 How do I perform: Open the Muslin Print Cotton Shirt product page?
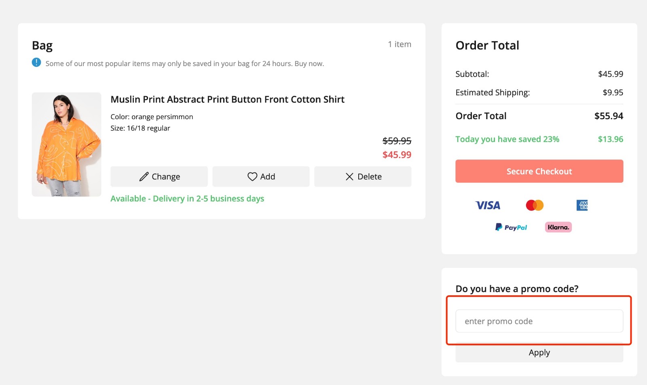pos(228,99)
